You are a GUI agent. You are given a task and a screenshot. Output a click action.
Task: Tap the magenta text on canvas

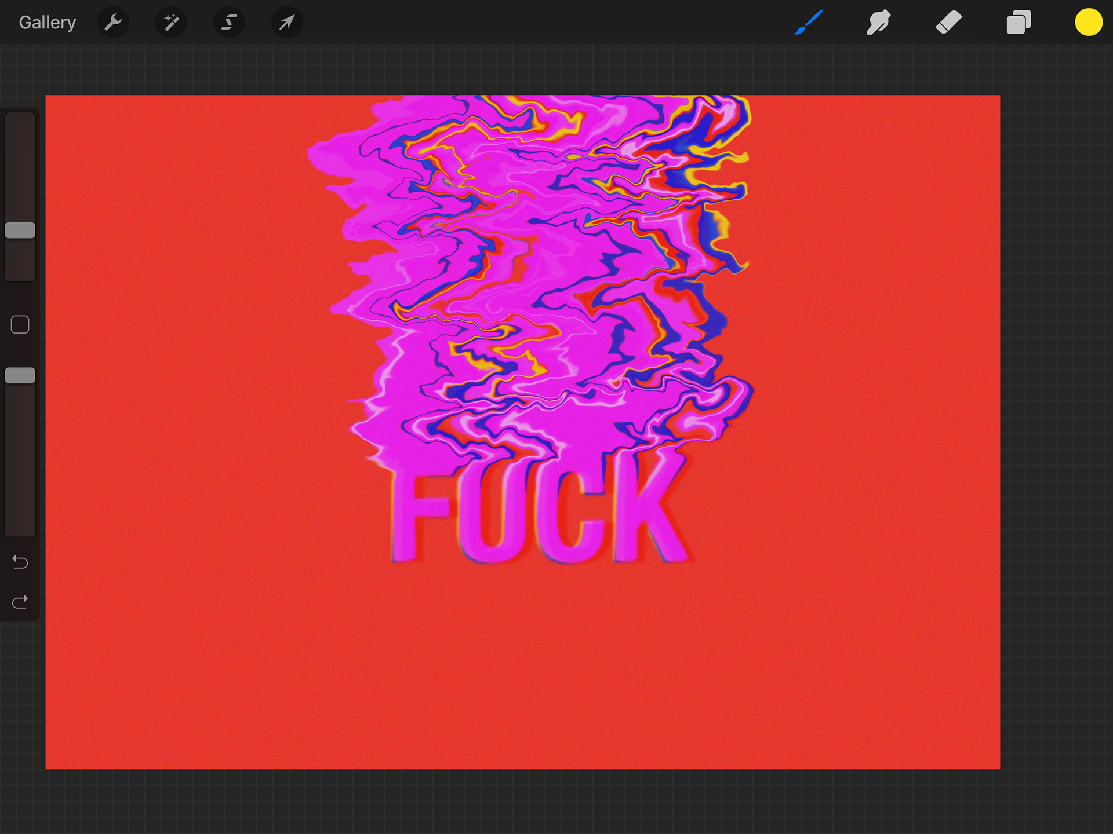click(539, 507)
